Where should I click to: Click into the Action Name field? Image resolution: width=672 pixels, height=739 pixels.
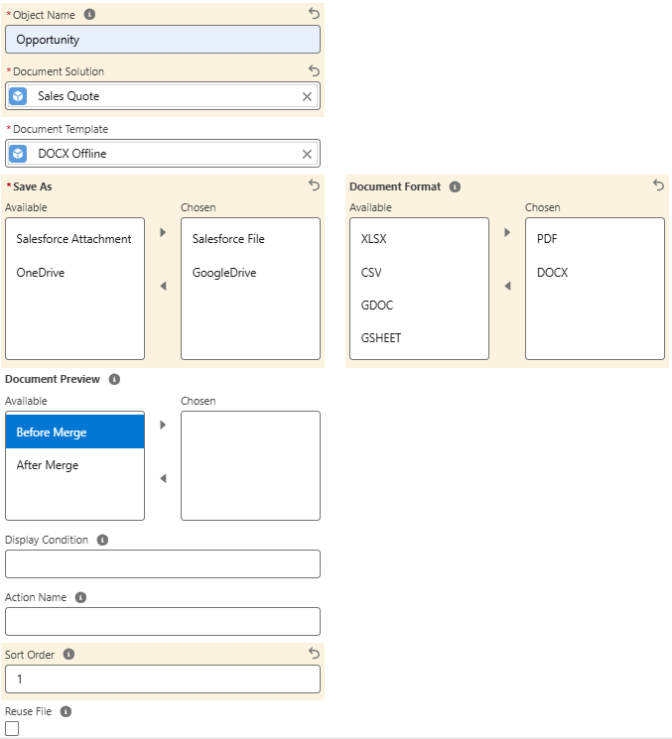[163, 622]
